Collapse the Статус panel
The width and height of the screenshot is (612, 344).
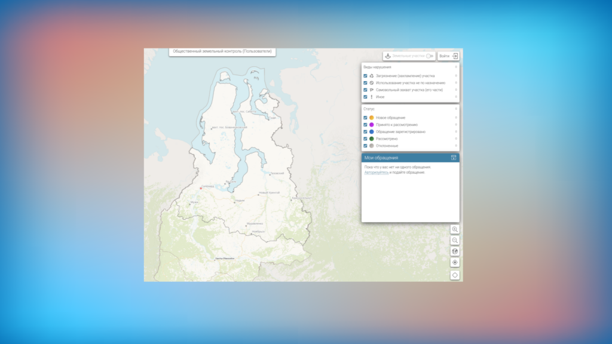[456, 109]
